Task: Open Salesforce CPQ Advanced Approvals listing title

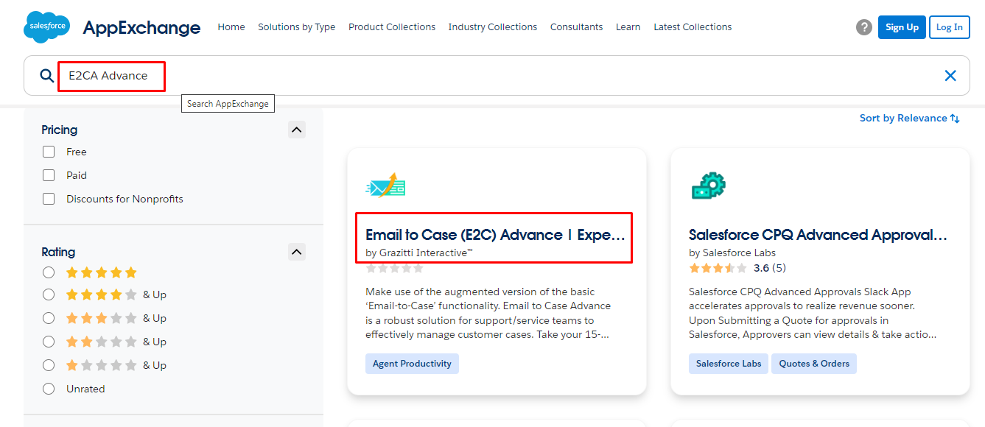Action: (x=819, y=235)
